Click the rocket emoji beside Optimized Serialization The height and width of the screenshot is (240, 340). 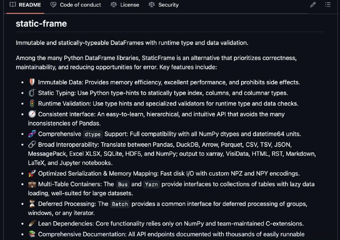point(32,173)
